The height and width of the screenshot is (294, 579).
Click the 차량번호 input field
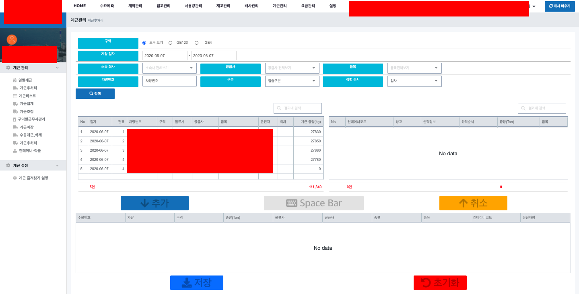(169, 81)
